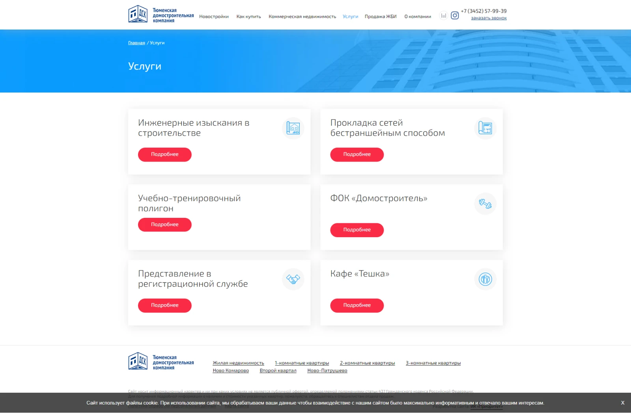Open footer link 3-комнатные квартиры
This screenshot has width=631, height=416.
click(x=433, y=363)
